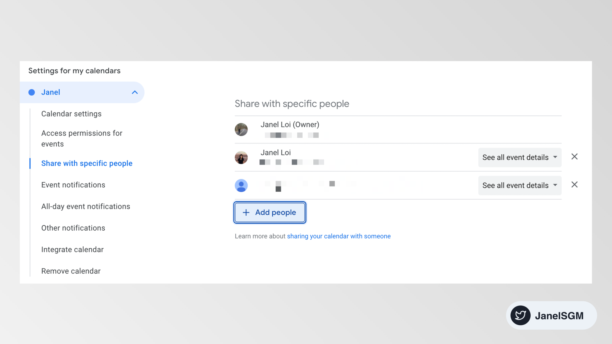Select Access permissions for events

coord(82,138)
